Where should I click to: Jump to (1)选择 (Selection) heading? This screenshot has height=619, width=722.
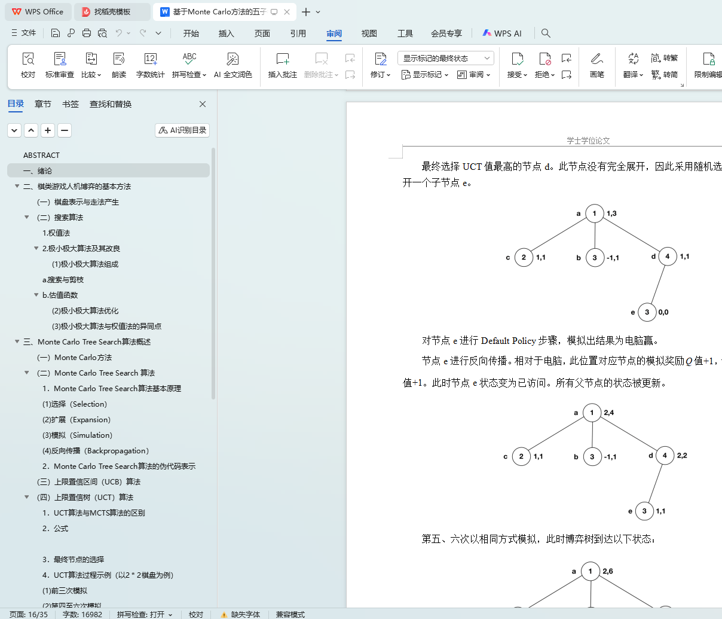(x=75, y=404)
